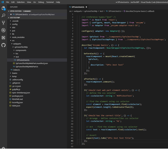Click the webparts breadcrumb segment
This screenshot has width=168, height=151.
tap(78, 11)
